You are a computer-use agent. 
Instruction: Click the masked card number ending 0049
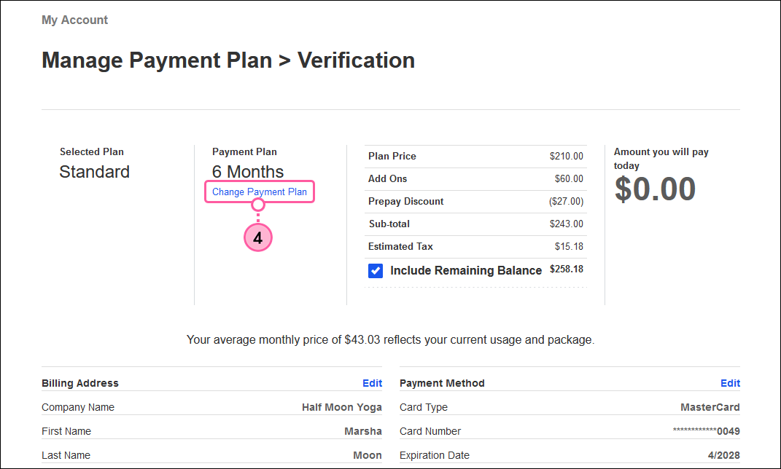(707, 431)
